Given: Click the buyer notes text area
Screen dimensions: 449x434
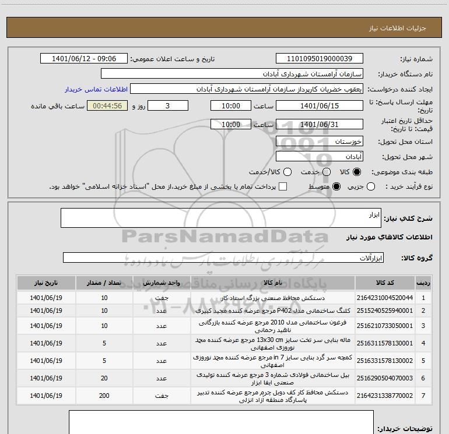Looking at the screenshot, I should [221, 422].
